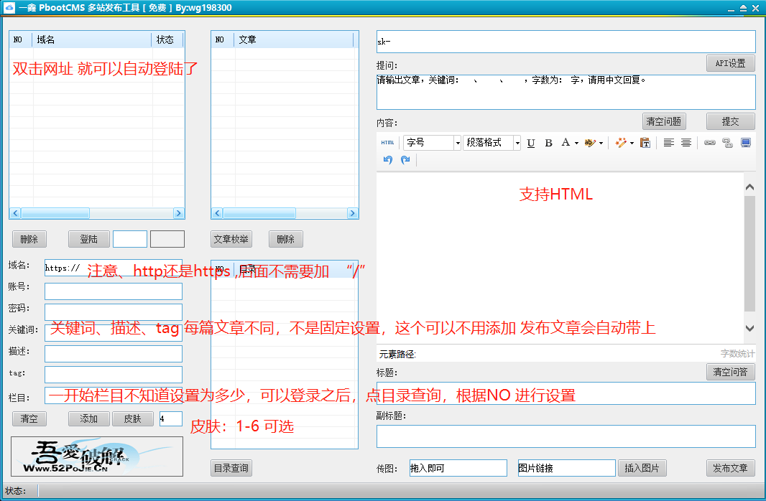Remove hyperlink with the unlink icon
Image resolution: width=766 pixels, height=501 pixels.
pos(727,142)
